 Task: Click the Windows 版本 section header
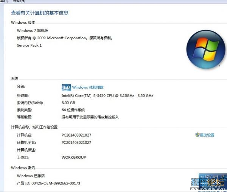click(23, 23)
